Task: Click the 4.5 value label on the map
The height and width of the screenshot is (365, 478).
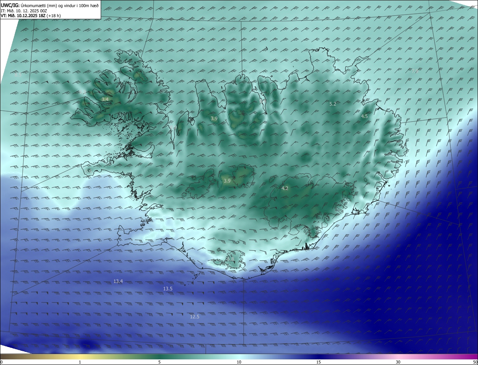Action: 364,116
